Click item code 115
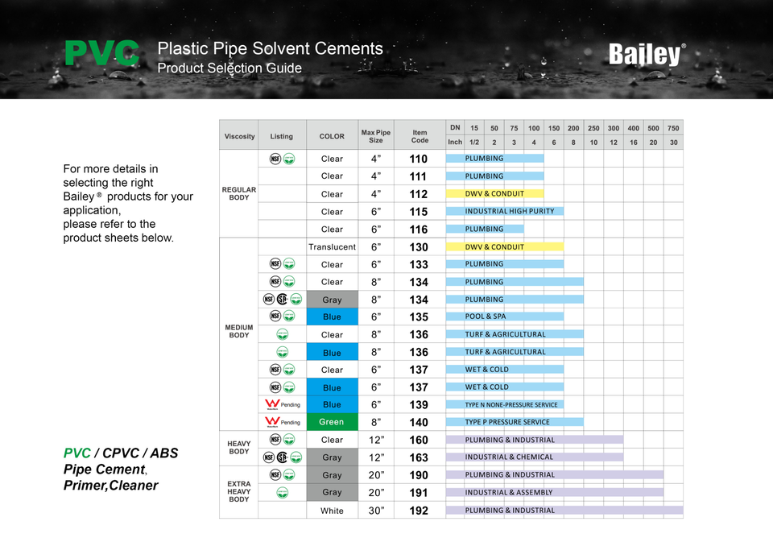 coord(419,212)
